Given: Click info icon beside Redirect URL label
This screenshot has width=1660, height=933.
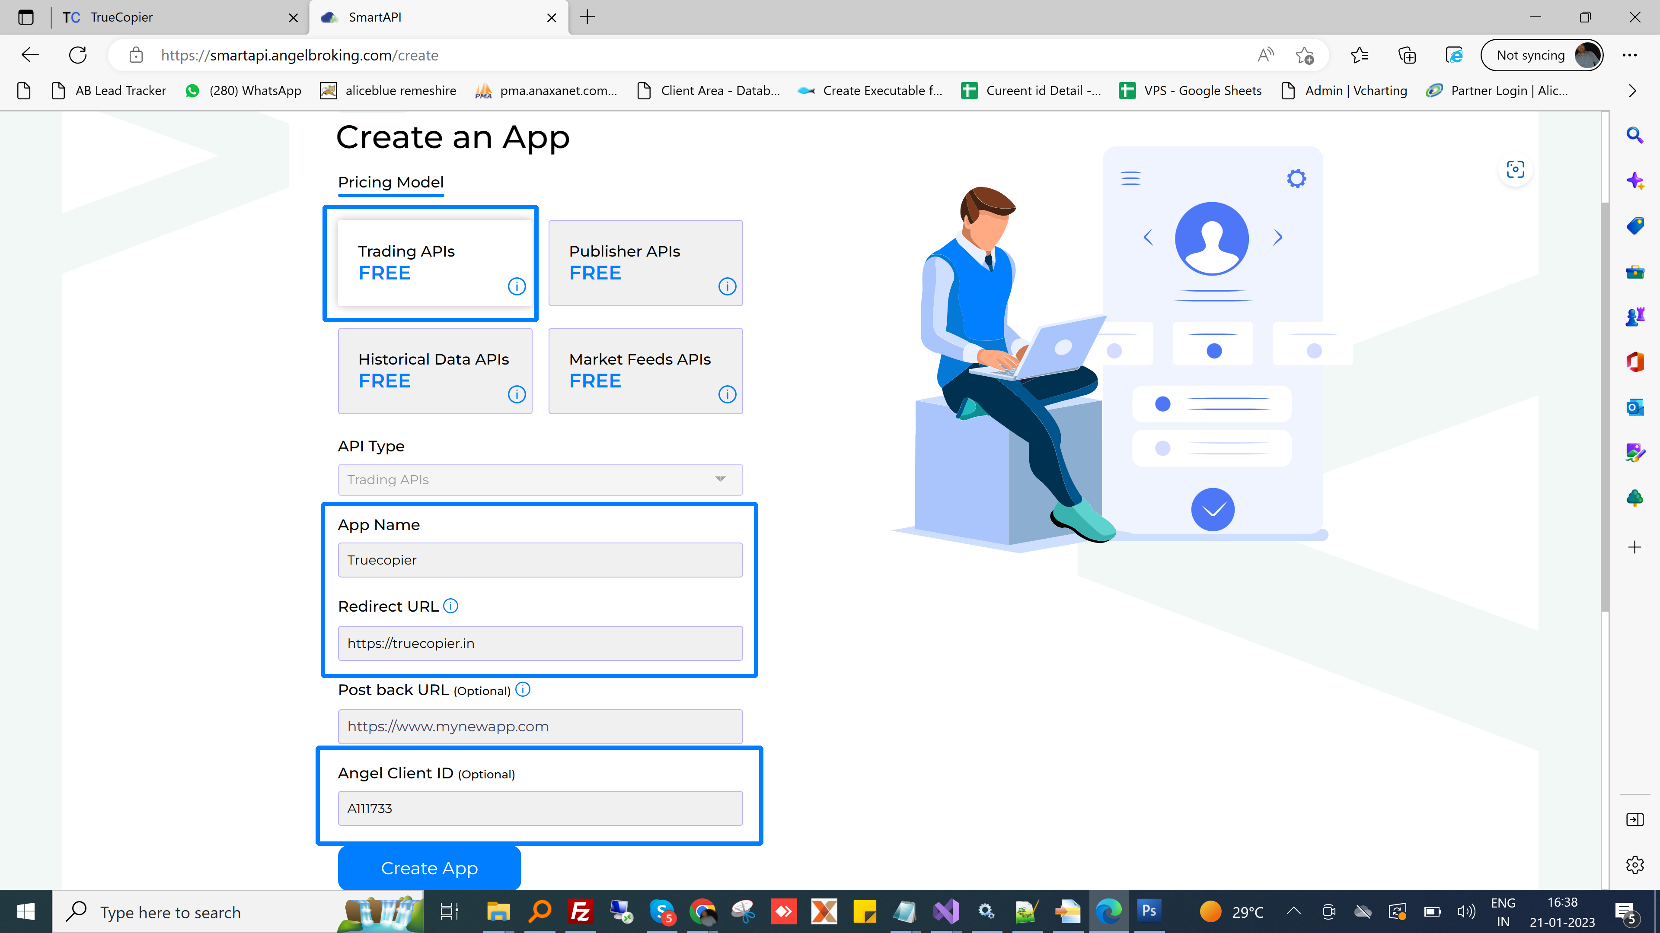Looking at the screenshot, I should click(x=451, y=606).
